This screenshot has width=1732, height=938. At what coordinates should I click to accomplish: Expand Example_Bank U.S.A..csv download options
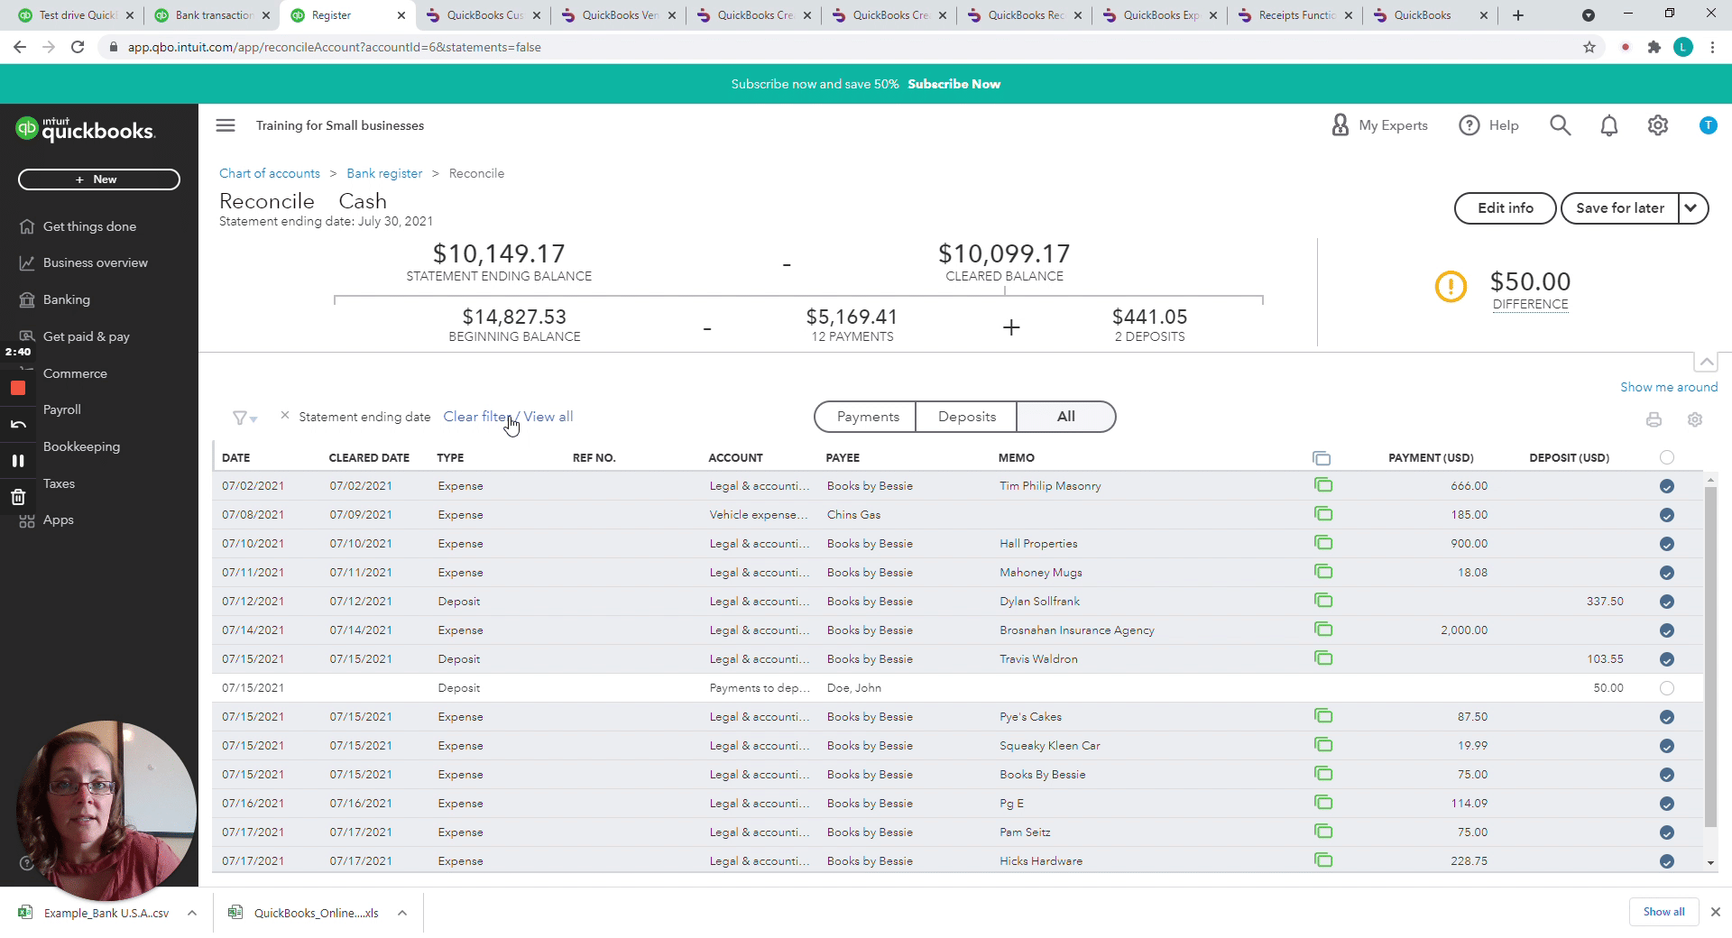(192, 913)
